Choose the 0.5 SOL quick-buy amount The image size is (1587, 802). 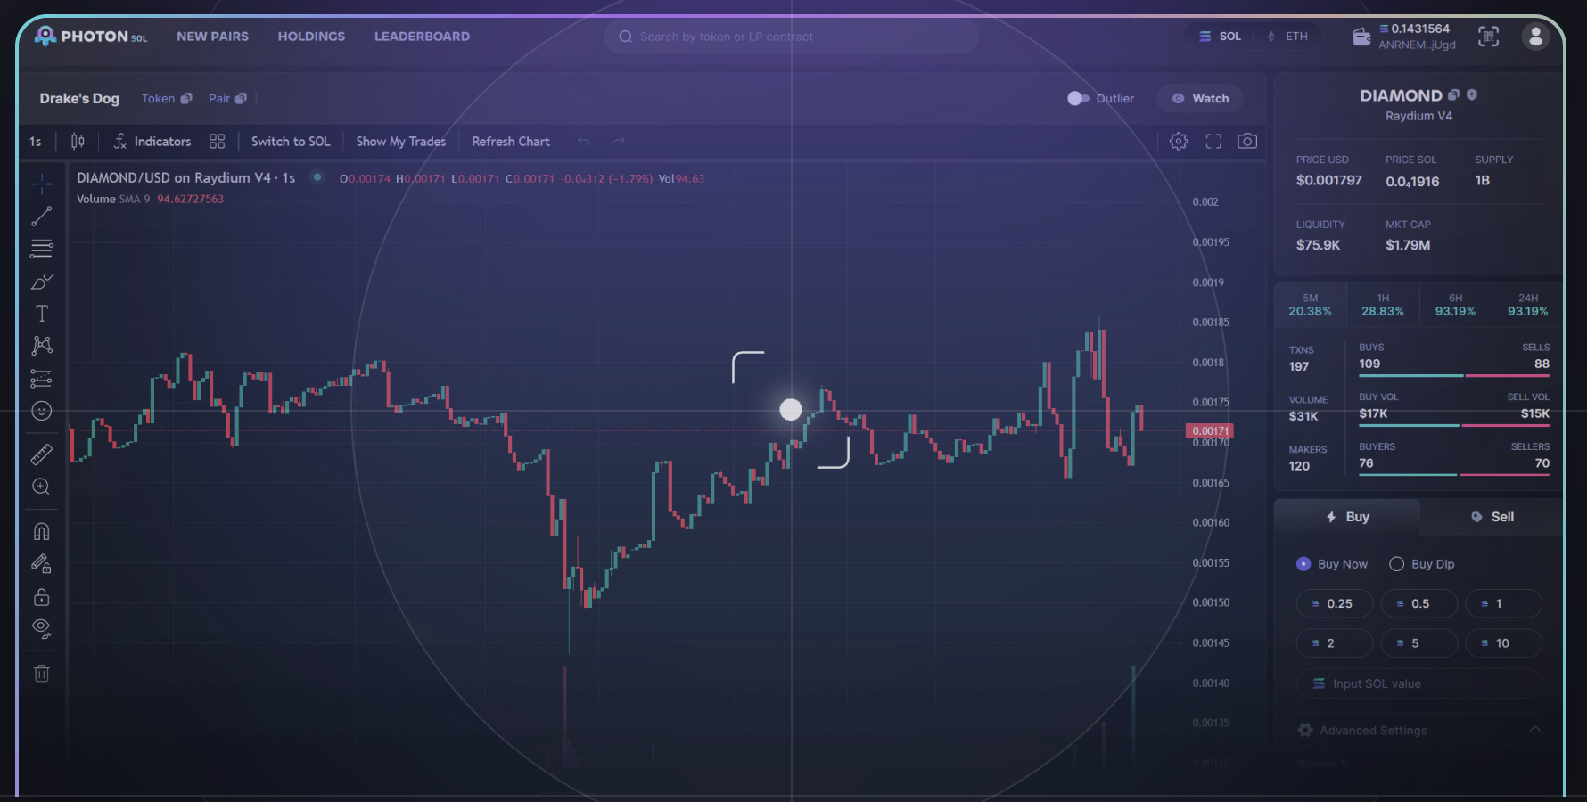[x=1418, y=603]
